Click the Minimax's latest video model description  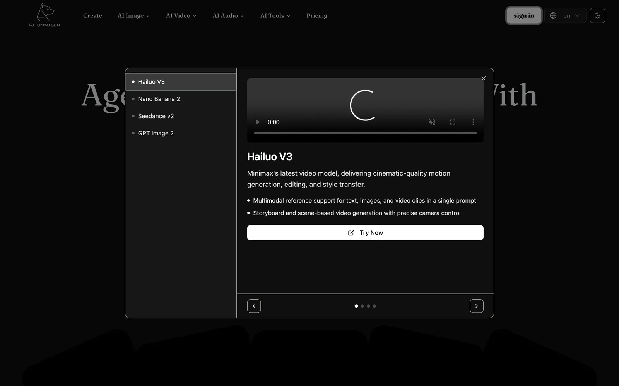click(349, 179)
